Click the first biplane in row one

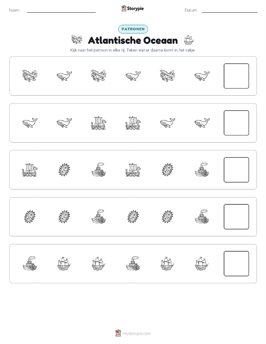click(30, 76)
